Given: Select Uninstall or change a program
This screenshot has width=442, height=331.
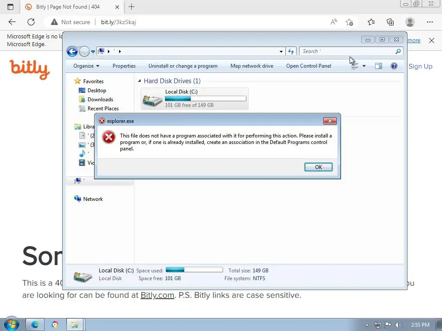Looking at the screenshot, I should coord(183,66).
